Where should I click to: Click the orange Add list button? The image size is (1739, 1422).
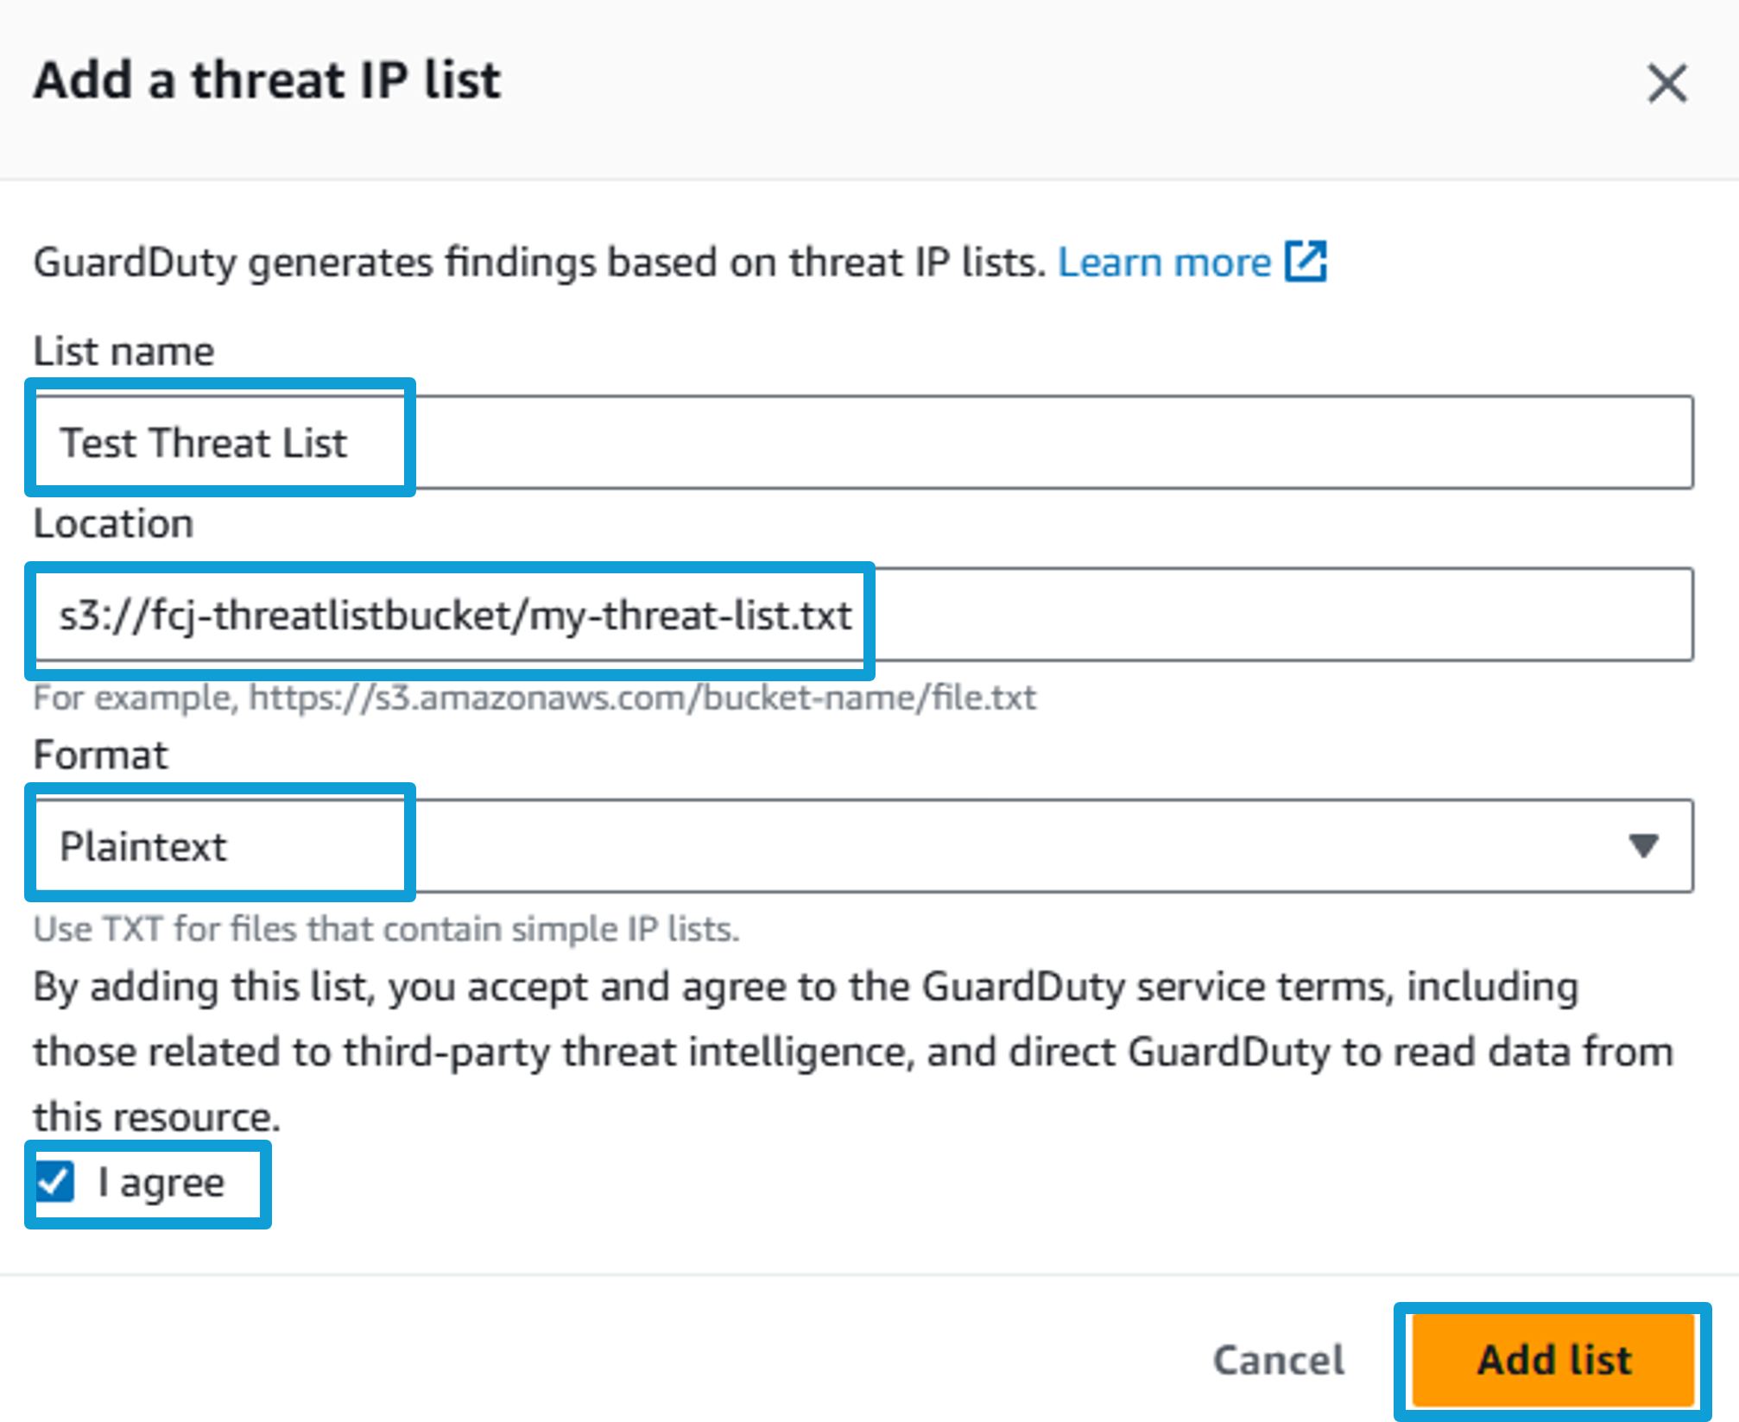1553,1360
